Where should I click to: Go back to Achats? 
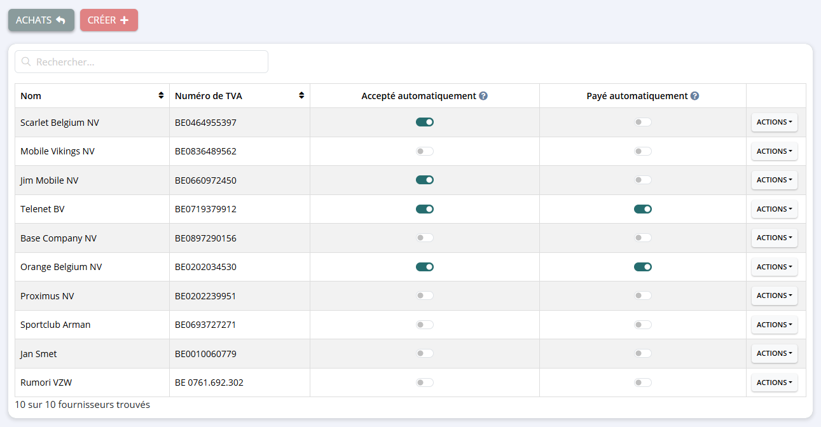[x=41, y=20]
